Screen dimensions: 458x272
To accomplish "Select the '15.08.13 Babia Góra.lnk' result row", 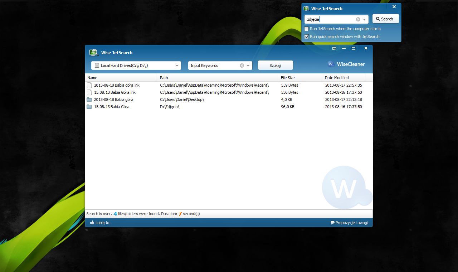I will pos(229,92).
